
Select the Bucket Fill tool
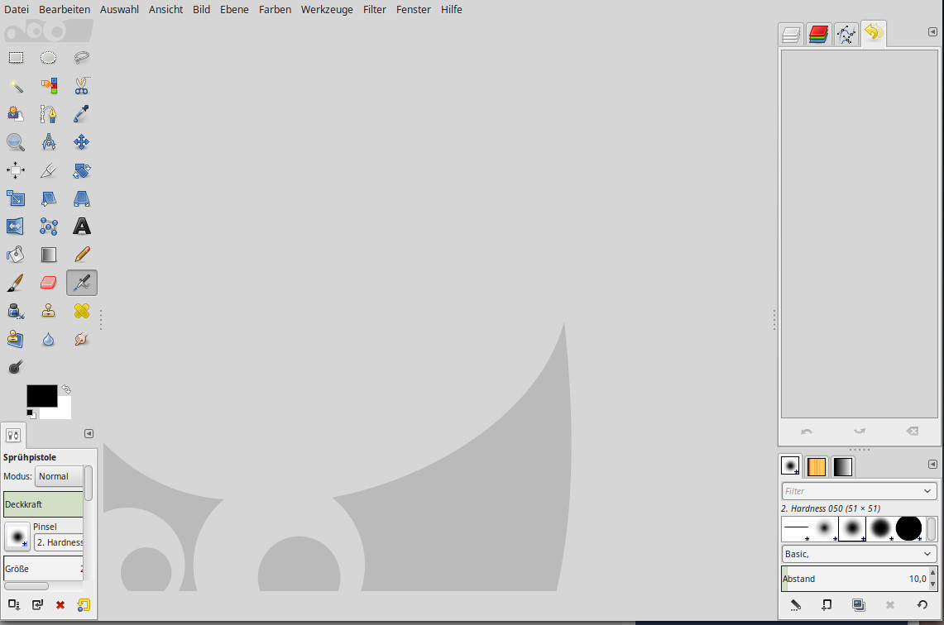pyautogui.click(x=16, y=255)
